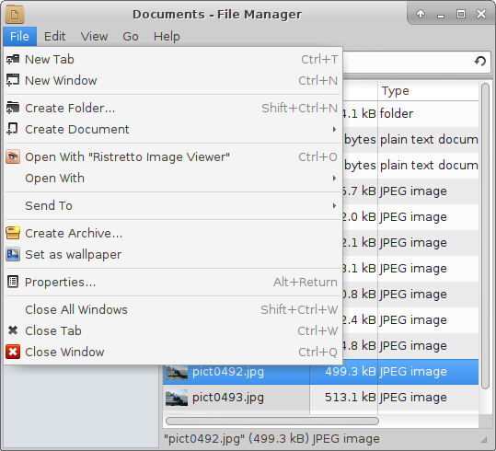Screen dimensions: 496x451
Task: Click the Set as wallpaper icon
Action: click(x=13, y=254)
